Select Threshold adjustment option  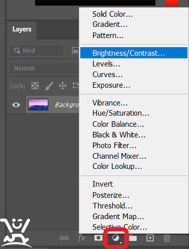click(134, 206)
